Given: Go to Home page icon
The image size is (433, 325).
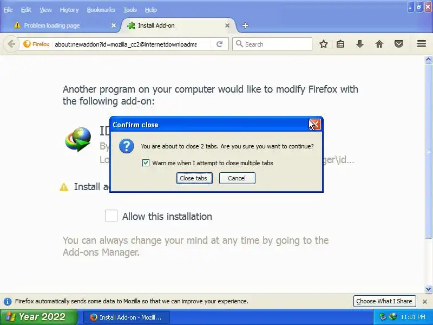Looking at the screenshot, I should pos(379,44).
